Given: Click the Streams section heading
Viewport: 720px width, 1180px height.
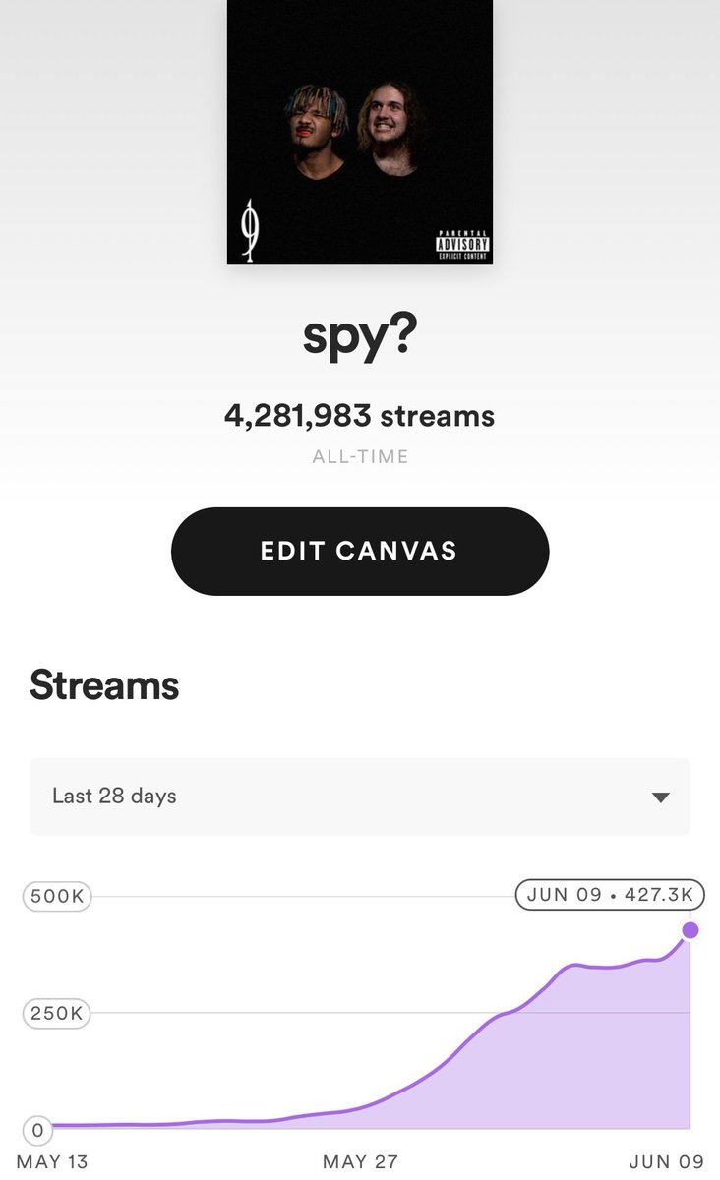Looking at the screenshot, I should point(104,685).
